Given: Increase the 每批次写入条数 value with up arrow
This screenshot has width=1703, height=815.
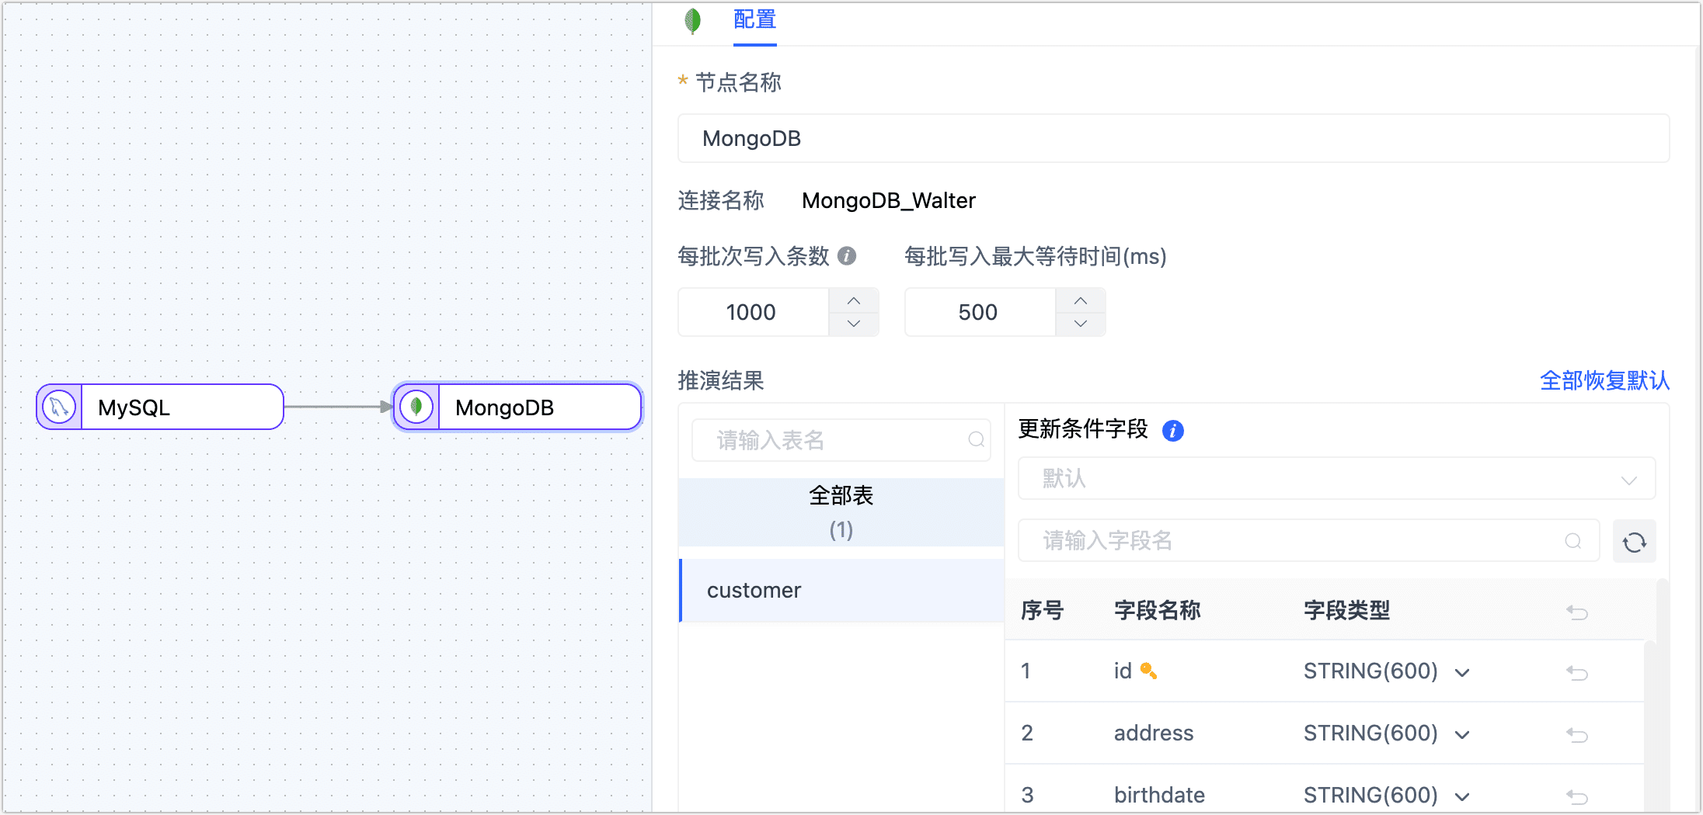Looking at the screenshot, I should click(854, 301).
